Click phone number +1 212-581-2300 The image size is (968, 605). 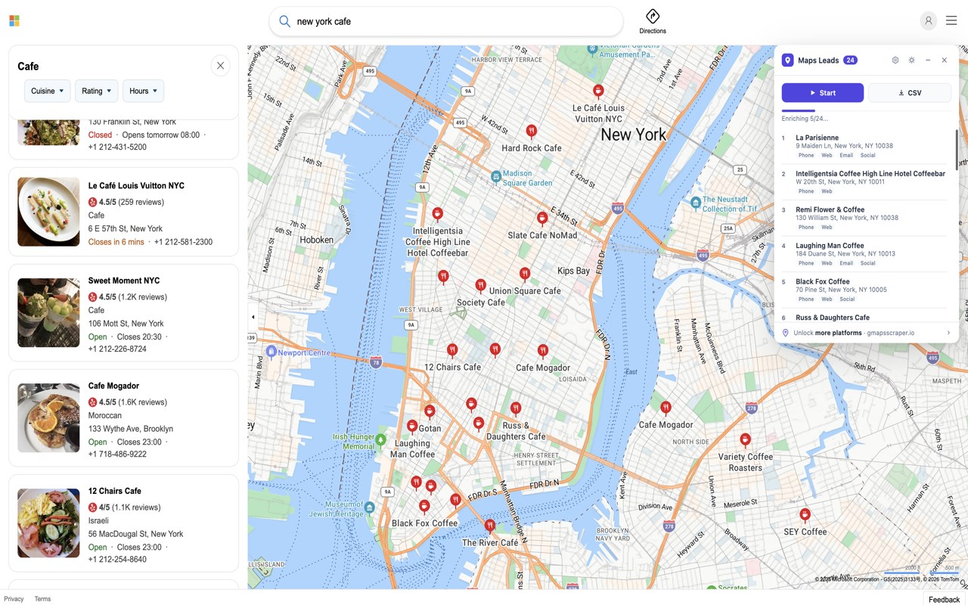(183, 242)
